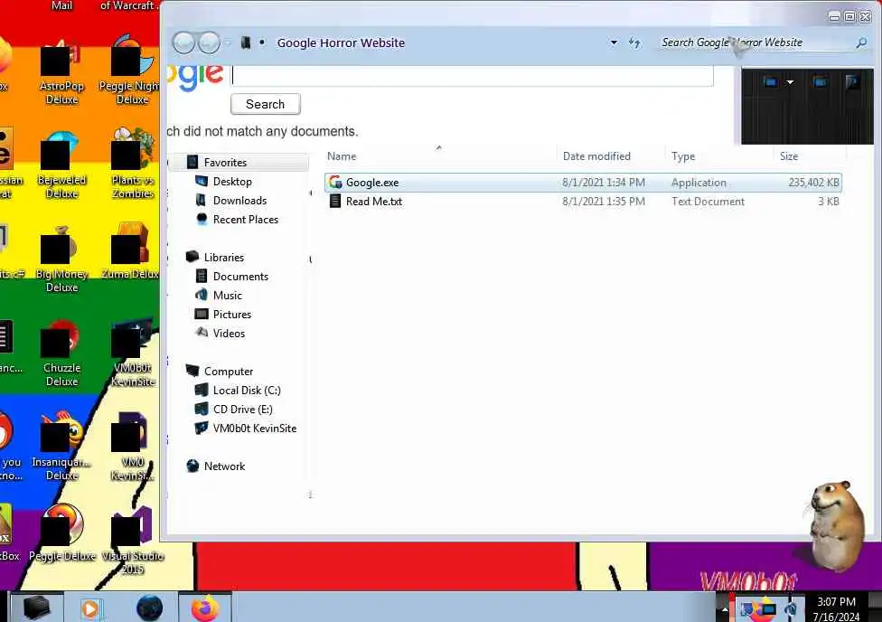
Task: Select Computer in the navigation pane
Action: click(229, 372)
